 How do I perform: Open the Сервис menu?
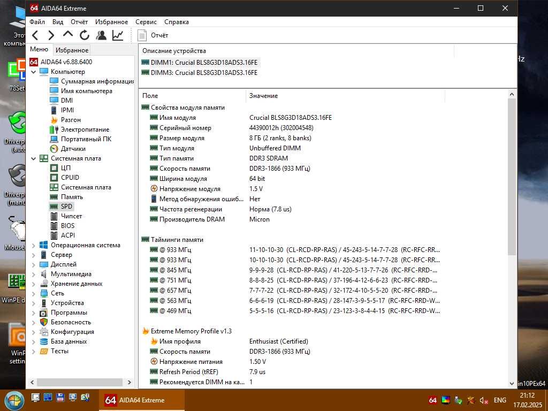click(x=146, y=21)
